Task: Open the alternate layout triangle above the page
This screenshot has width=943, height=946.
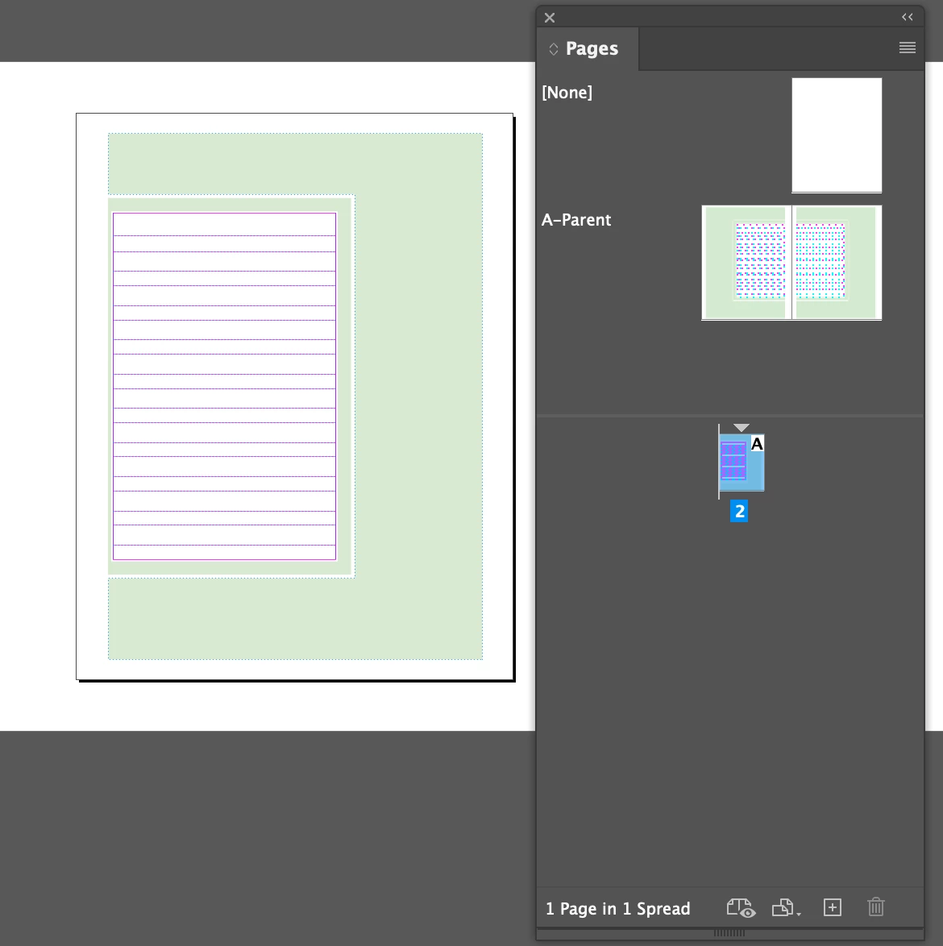Action: [x=742, y=427]
